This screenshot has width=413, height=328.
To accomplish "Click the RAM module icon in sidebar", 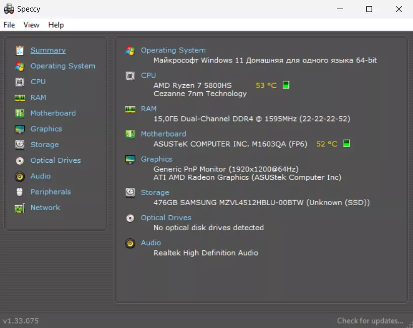I will [x=20, y=97].
